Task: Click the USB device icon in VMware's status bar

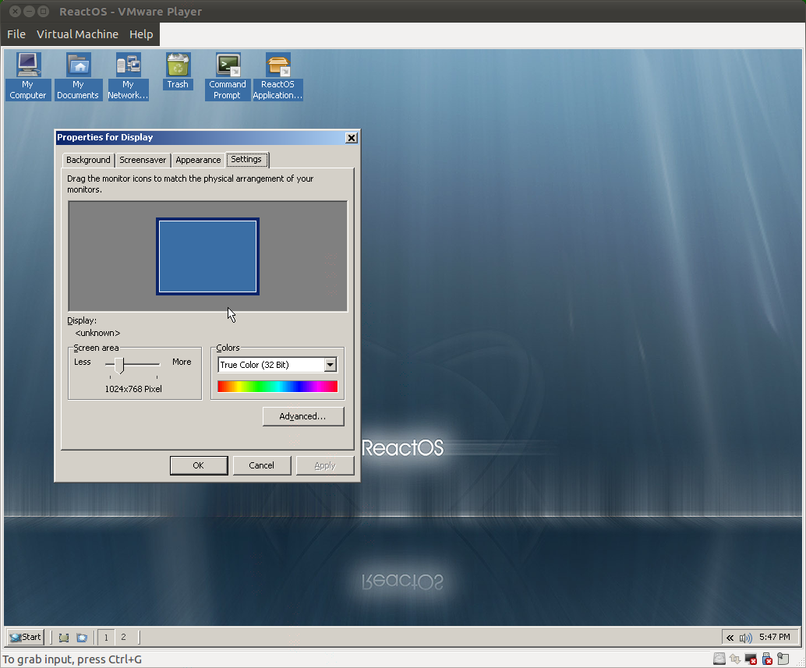Action: coord(766,658)
